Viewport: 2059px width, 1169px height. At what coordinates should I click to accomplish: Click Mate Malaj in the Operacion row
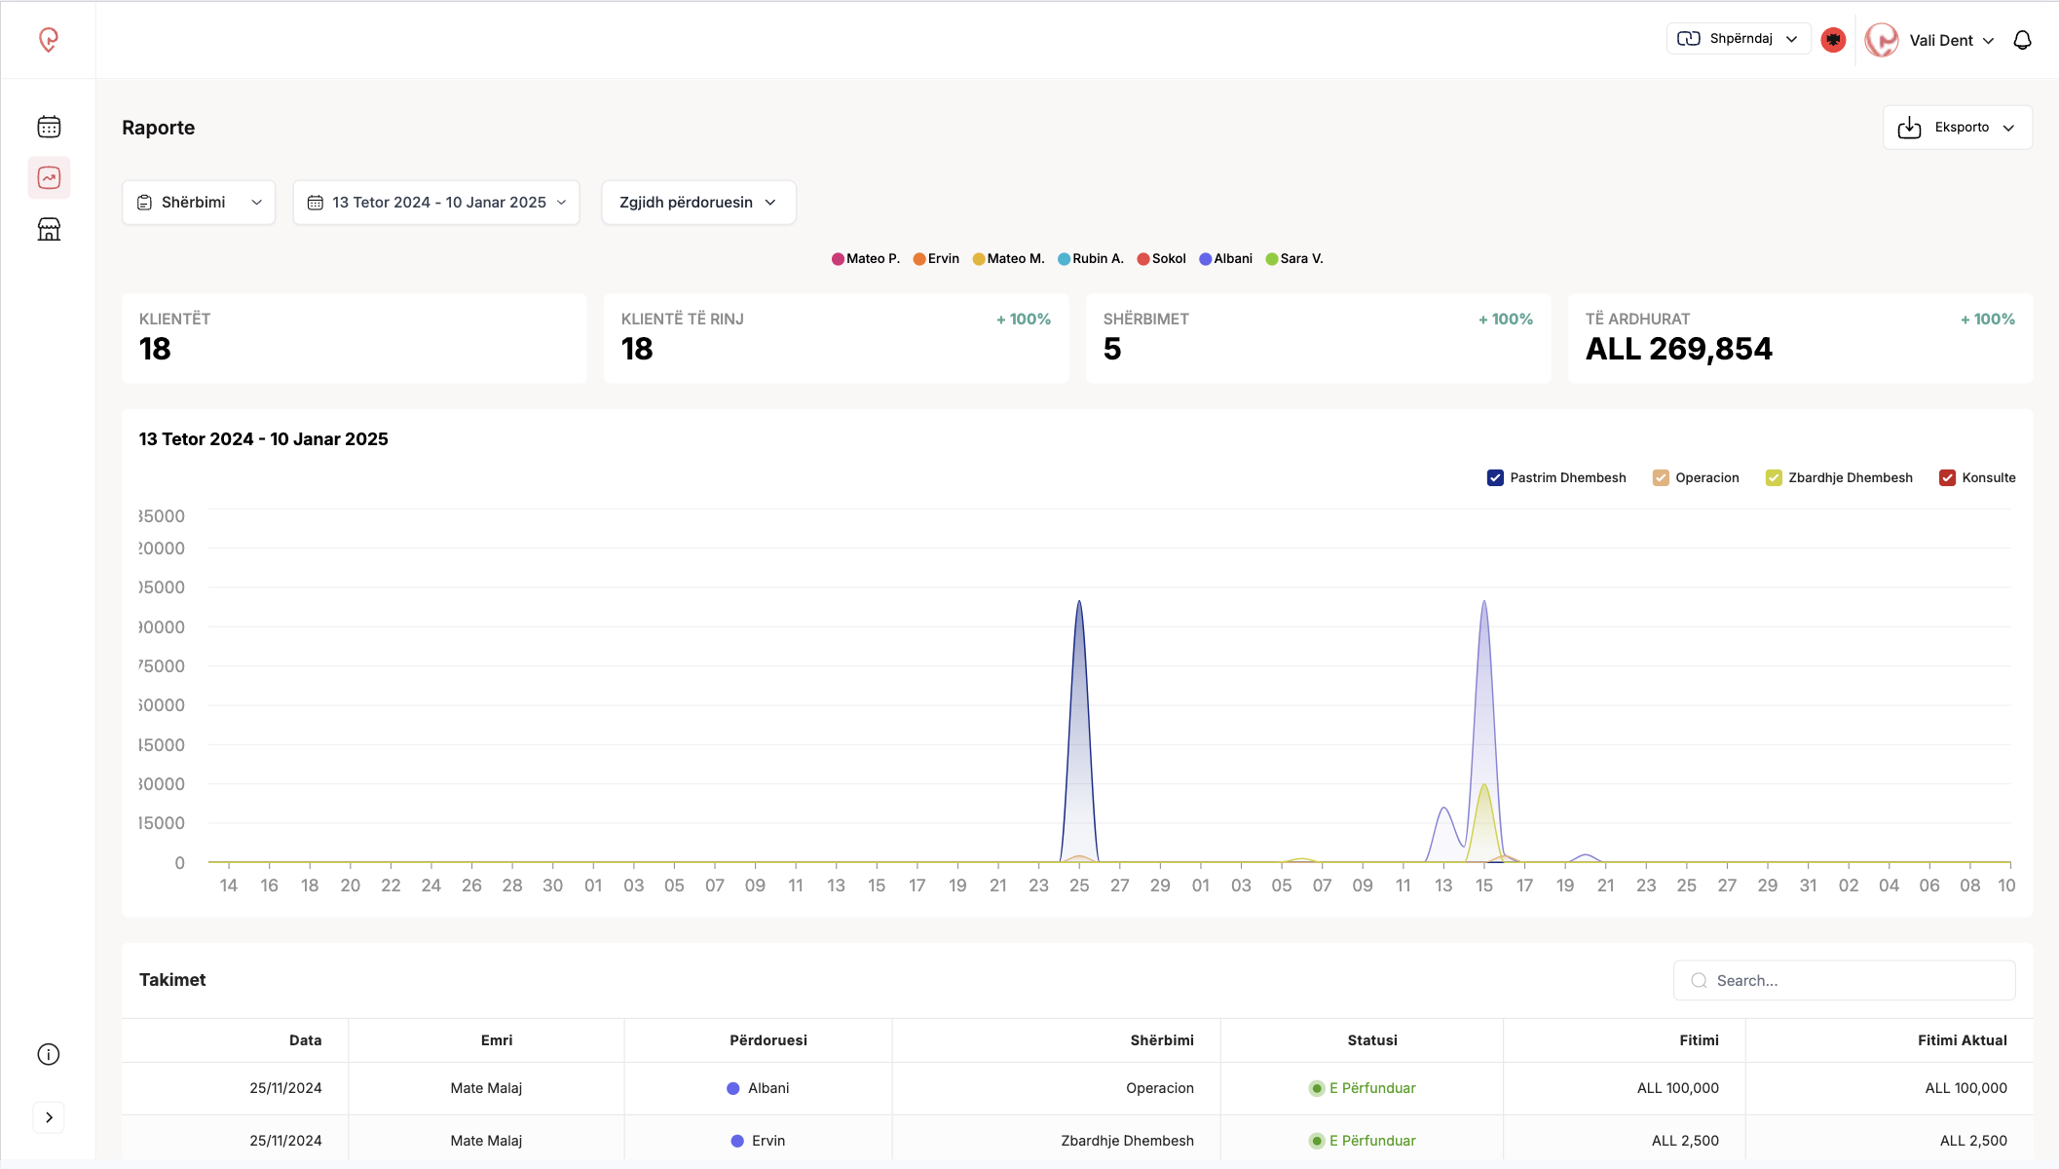tap(486, 1088)
